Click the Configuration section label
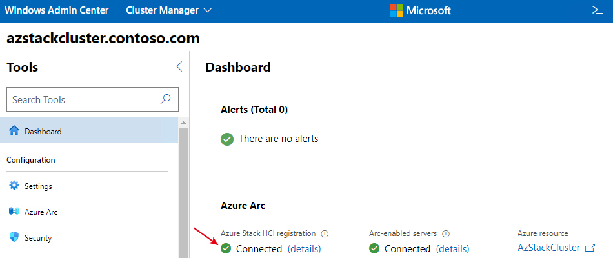Viewport: 613px width, 258px height. click(x=31, y=160)
